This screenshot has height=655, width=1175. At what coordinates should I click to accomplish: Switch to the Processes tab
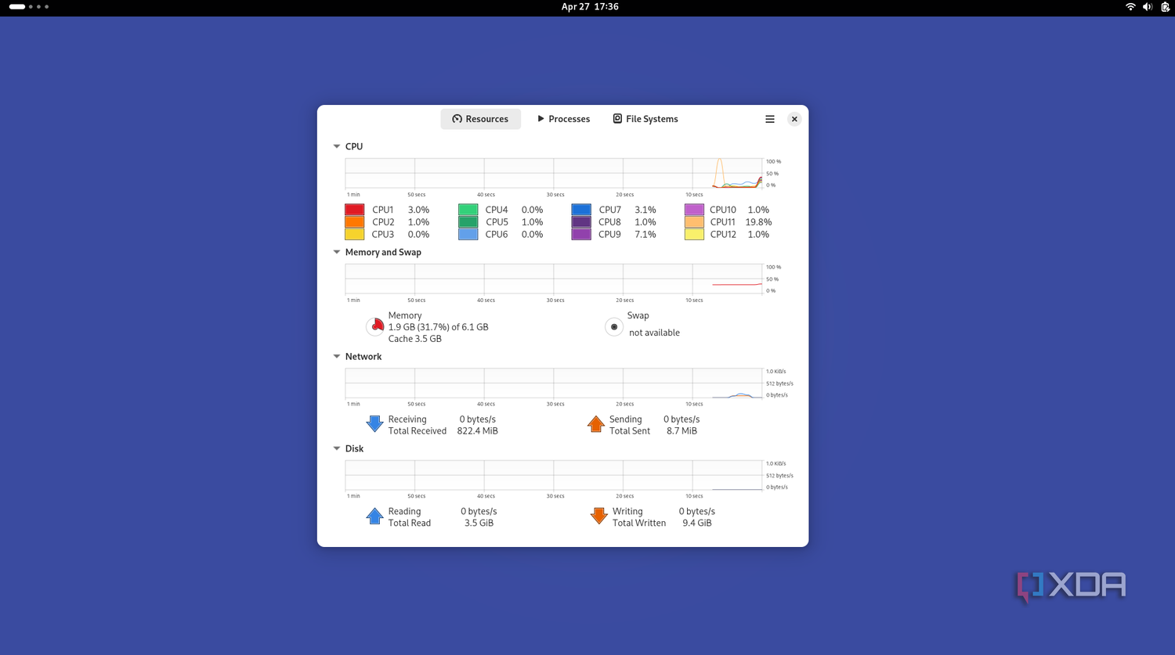(x=563, y=119)
